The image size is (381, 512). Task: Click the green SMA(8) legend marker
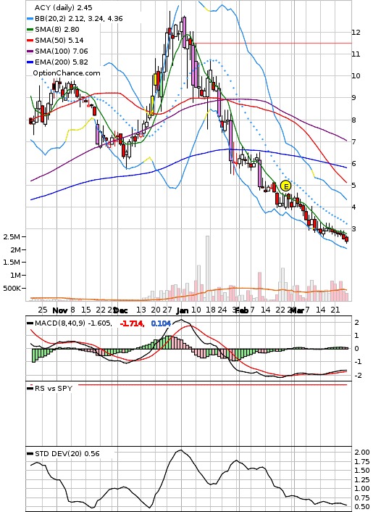click(x=30, y=30)
